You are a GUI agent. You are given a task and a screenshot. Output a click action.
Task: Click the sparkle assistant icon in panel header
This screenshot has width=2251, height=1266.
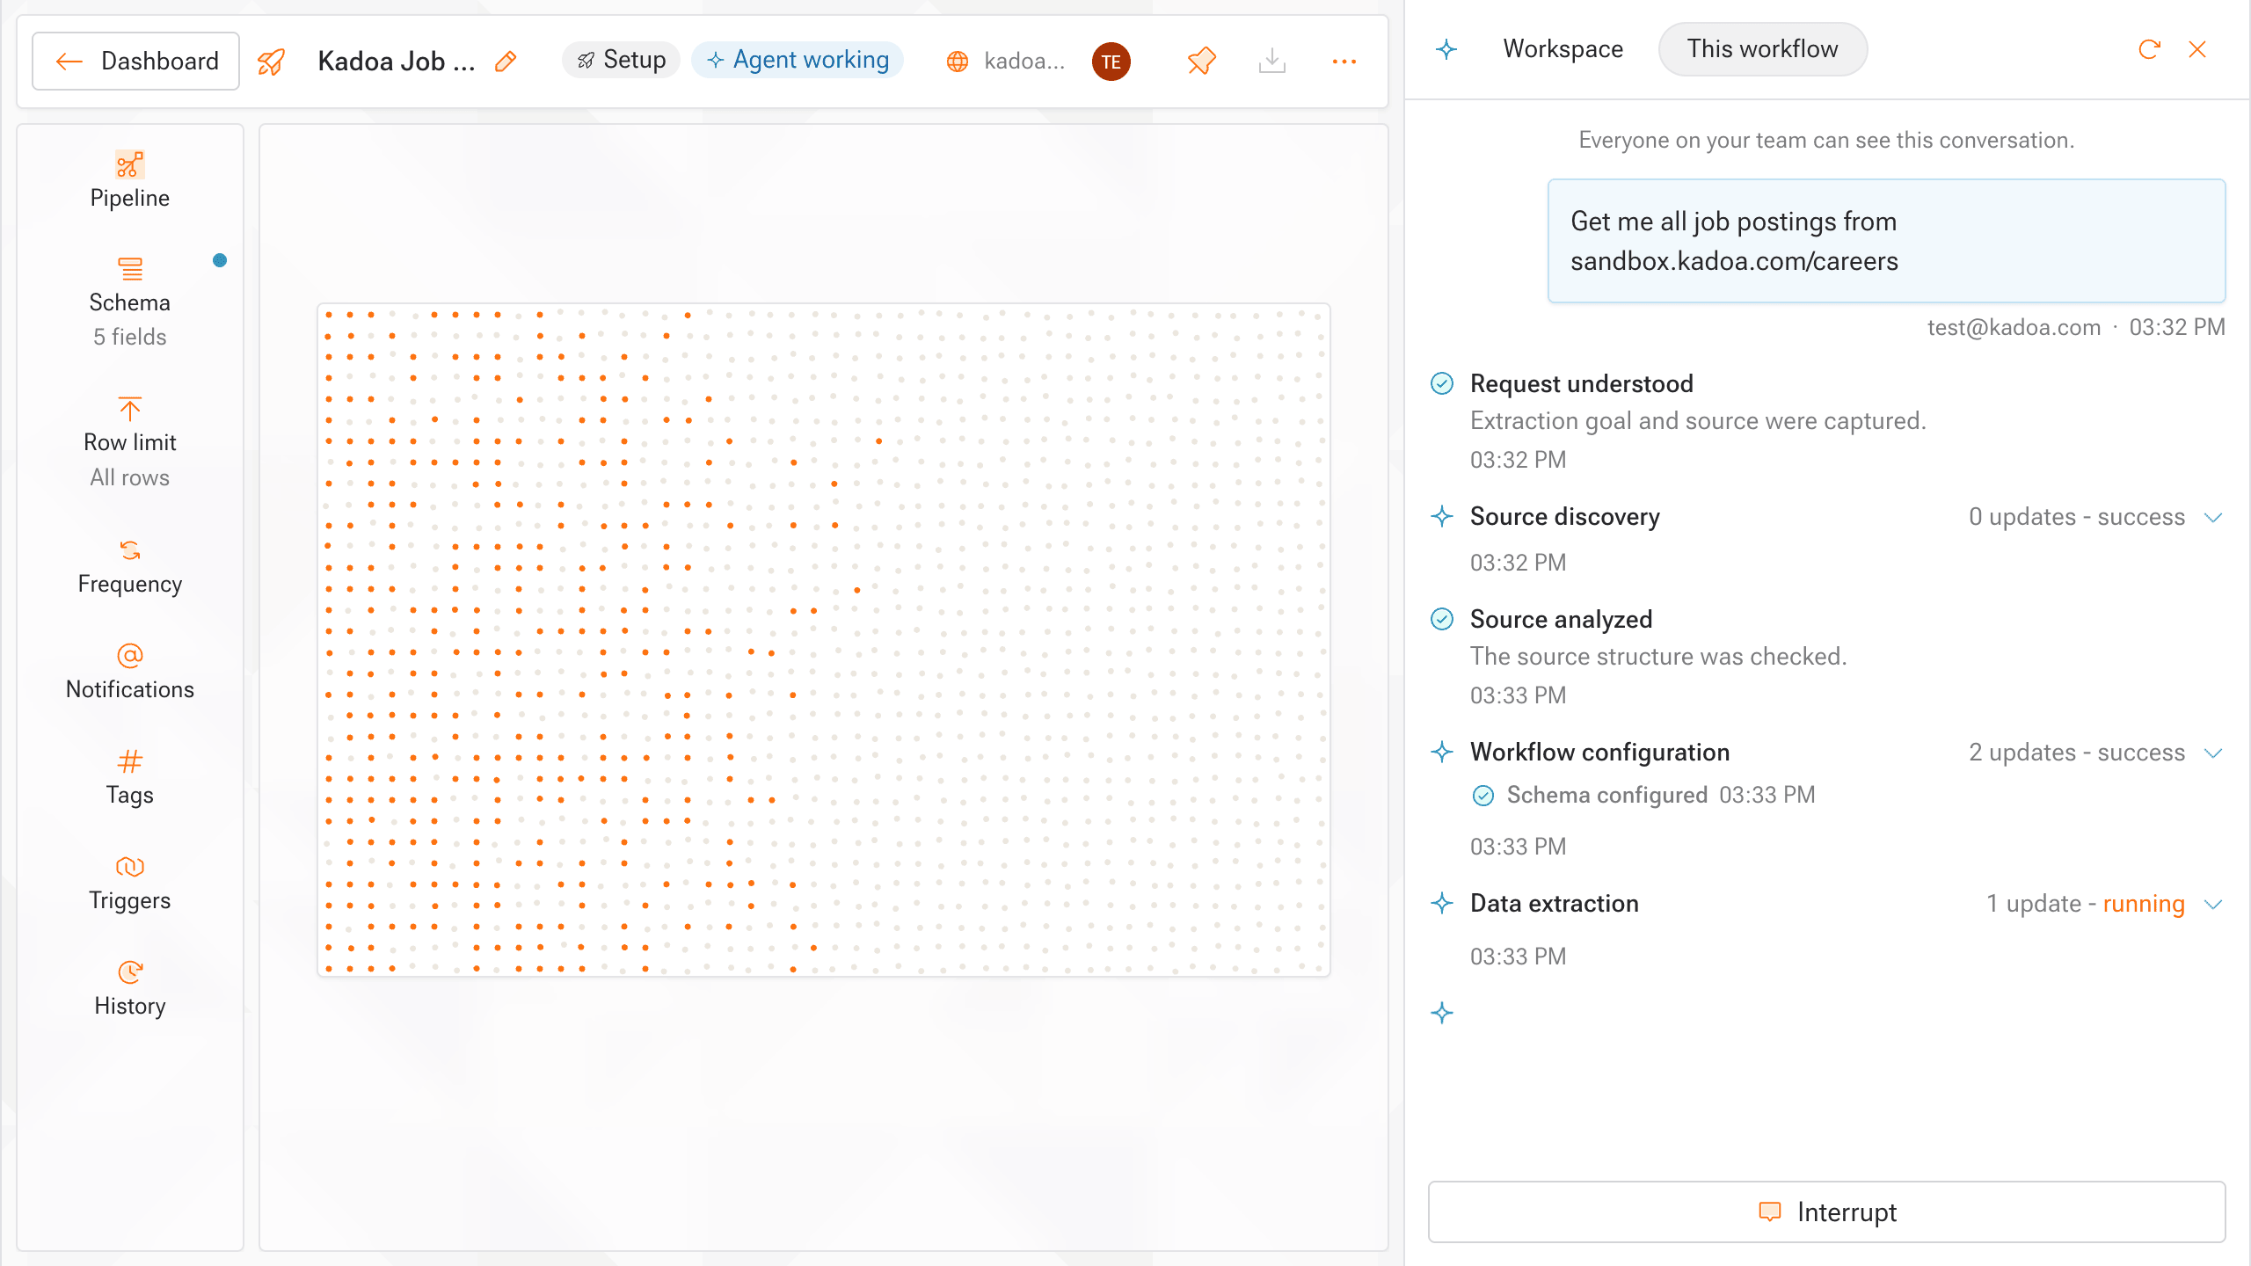[1446, 49]
